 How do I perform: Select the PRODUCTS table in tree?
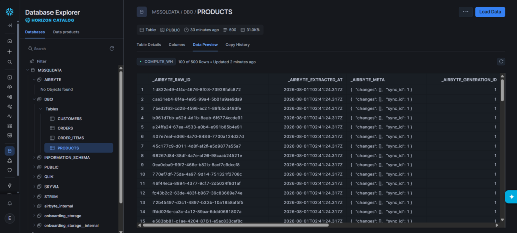click(78, 148)
